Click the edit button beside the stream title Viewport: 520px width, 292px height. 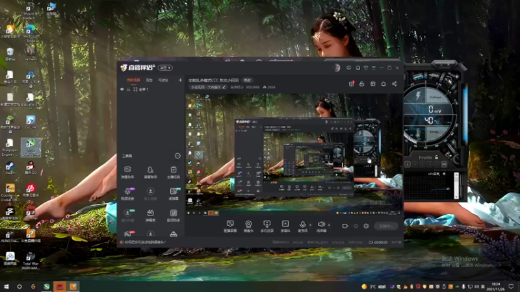click(x=248, y=80)
